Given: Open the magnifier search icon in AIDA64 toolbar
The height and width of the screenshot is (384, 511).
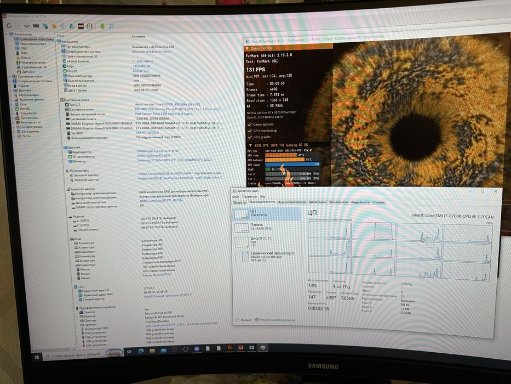Looking at the screenshot, I should pyautogui.click(x=111, y=26).
